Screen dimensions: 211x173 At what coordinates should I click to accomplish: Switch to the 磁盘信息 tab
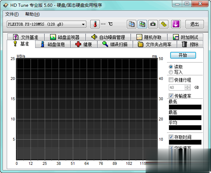click(x=53, y=44)
